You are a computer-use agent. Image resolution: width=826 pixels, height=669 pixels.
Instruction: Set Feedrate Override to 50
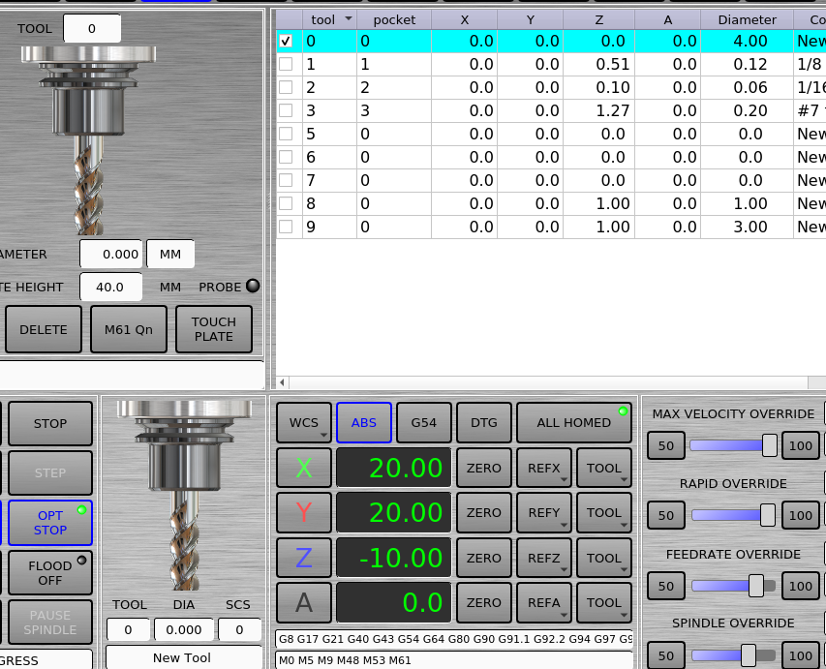click(666, 586)
